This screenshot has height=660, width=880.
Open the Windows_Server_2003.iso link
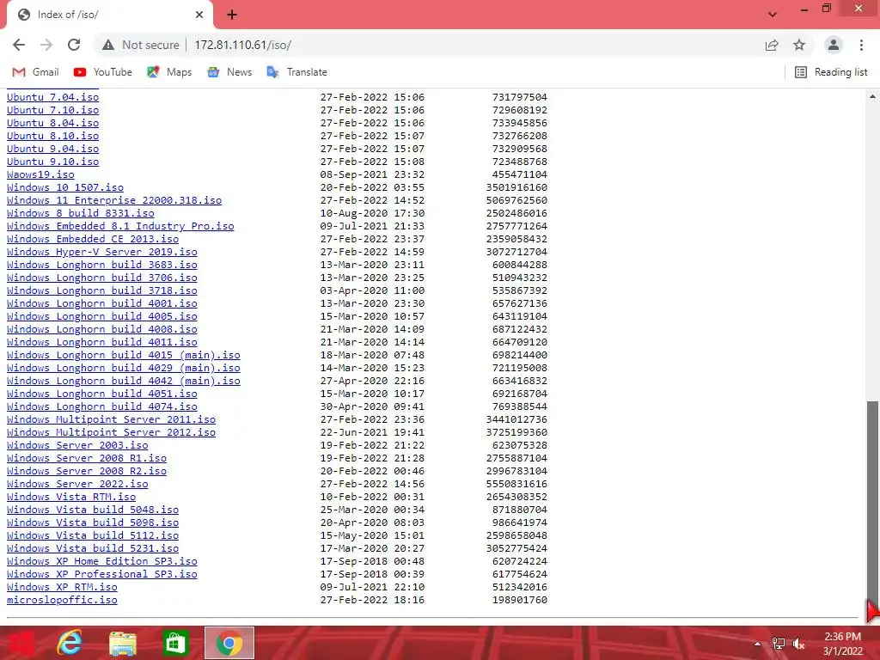77,446
